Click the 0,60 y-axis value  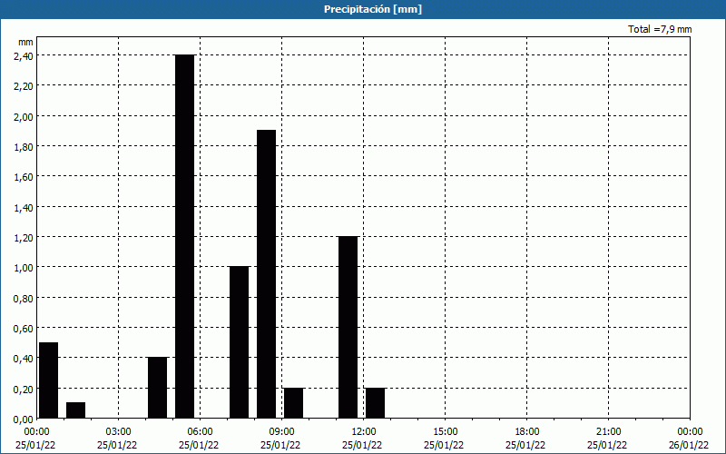(24, 328)
